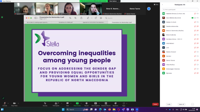Toggle the PDF sidebar view button

(36, 18)
